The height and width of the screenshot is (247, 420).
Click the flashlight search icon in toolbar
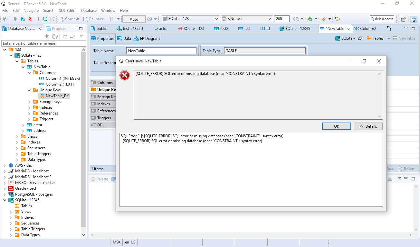(324, 19)
